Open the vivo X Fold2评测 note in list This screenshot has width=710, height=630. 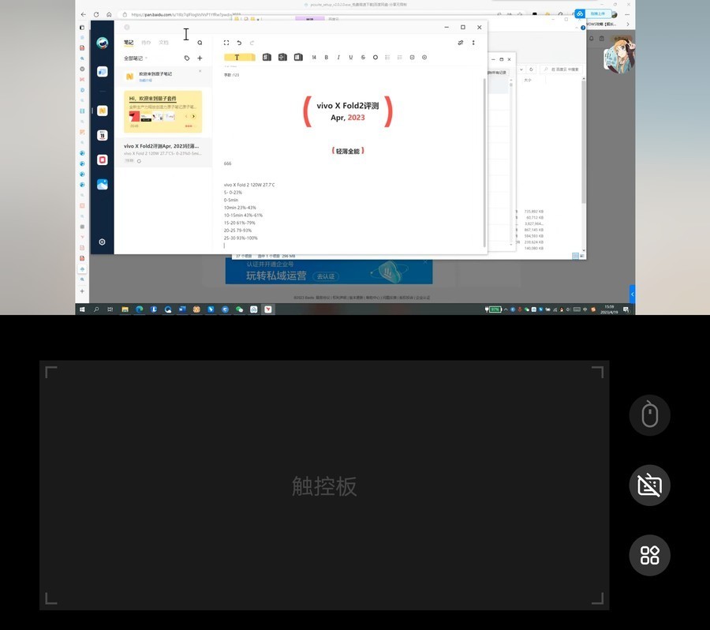[163, 152]
